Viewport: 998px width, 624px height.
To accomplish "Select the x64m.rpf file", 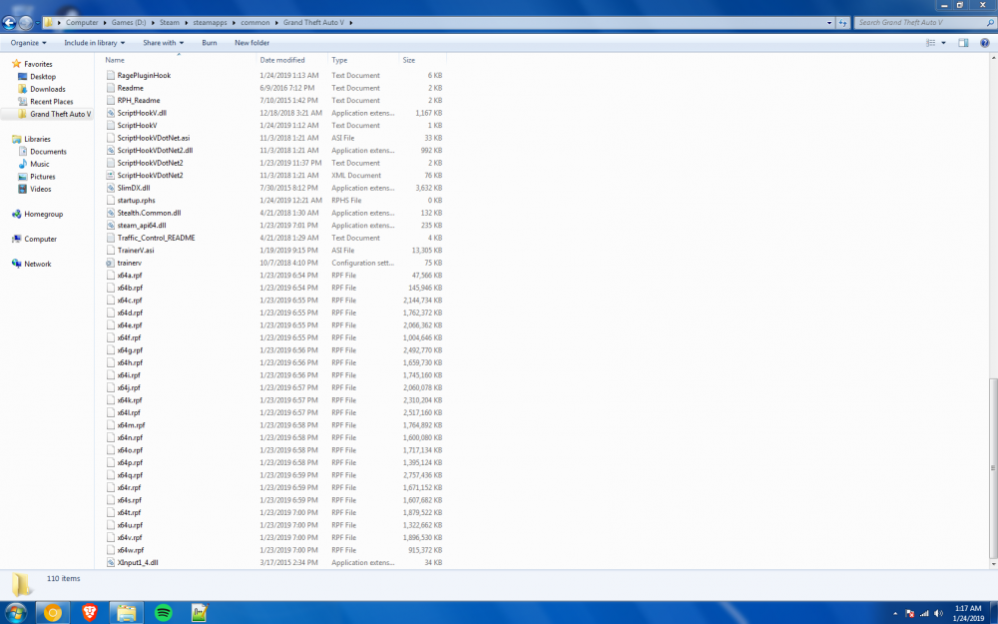I will pyautogui.click(x=131, y=425).
